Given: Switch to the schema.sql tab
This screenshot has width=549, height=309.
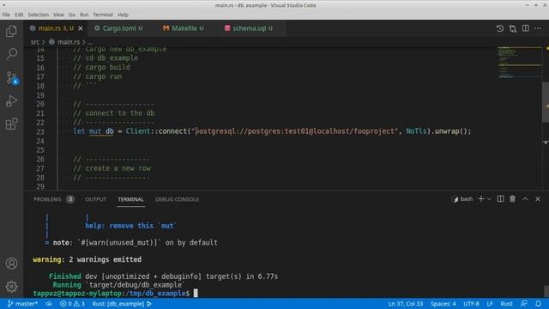Looking at the screenshot, I should 249,28.
